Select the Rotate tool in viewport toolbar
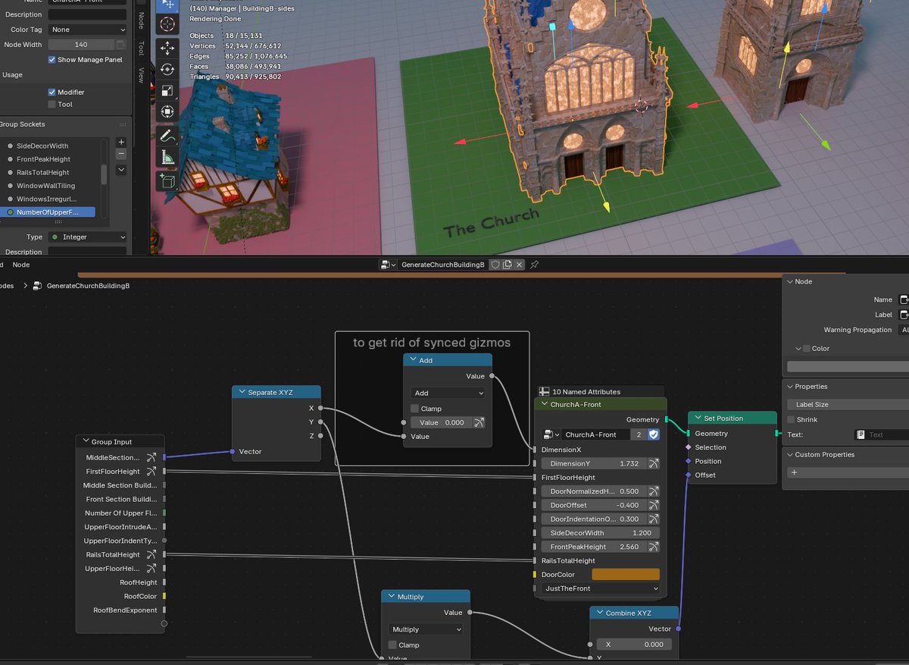Viewport: 909px width, 665px height. (167, 69)
